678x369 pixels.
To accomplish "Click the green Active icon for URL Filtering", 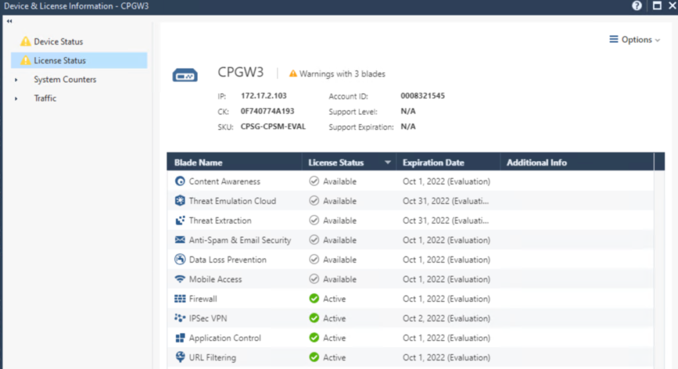I will [x=314, y=357].
